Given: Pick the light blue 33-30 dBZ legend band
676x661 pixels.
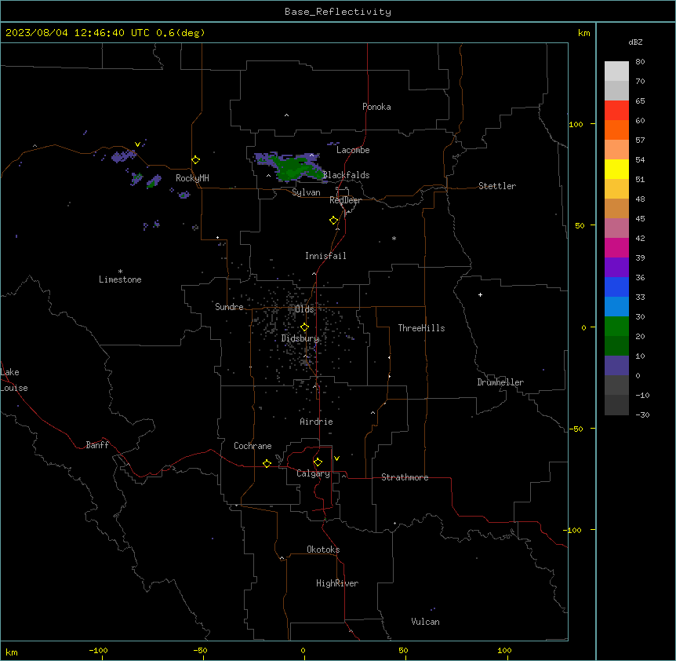Looking at the screenshot, I should point(616,307).
